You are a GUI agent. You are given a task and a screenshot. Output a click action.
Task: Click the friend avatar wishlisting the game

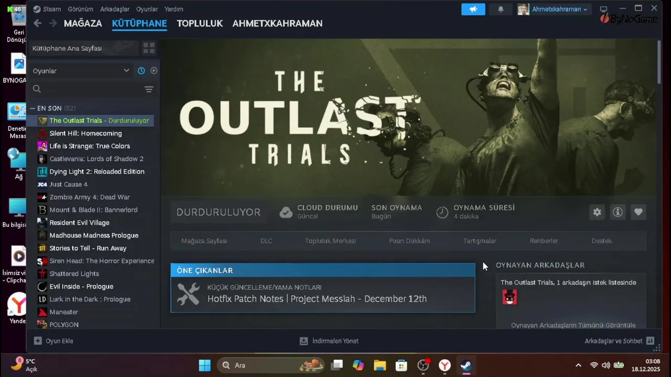[510, 297]
